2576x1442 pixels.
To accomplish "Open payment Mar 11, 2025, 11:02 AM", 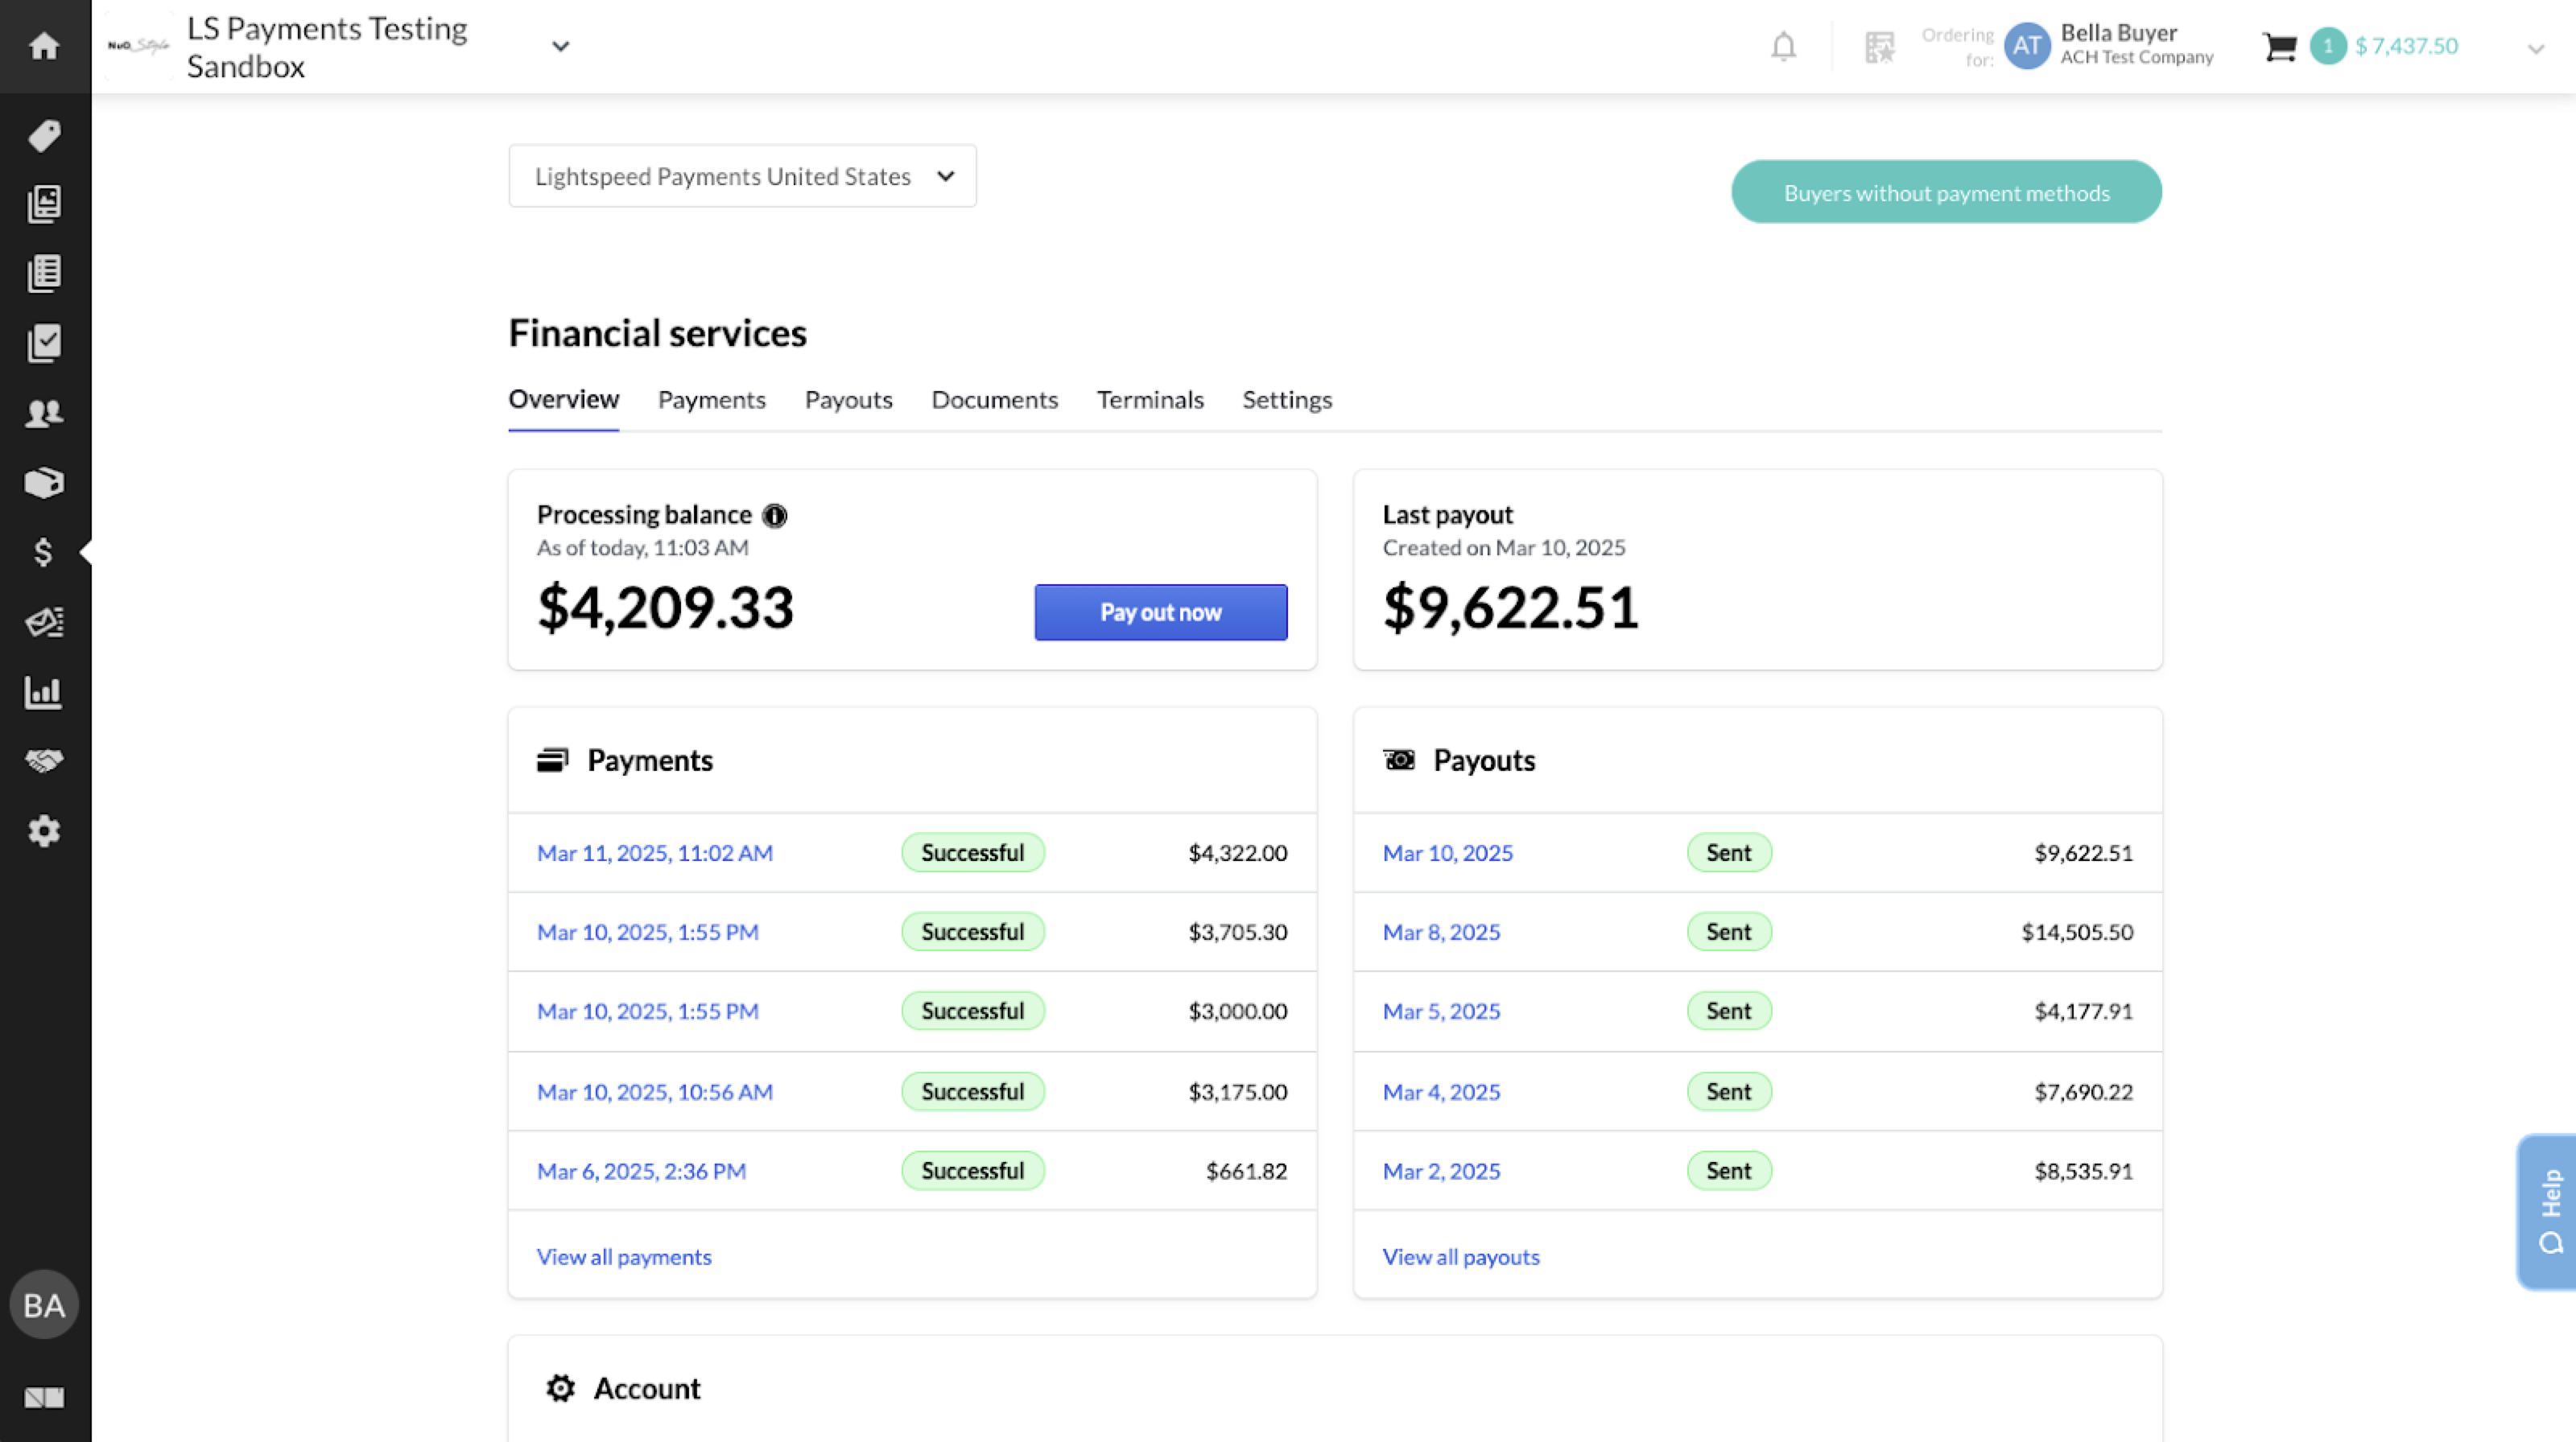I will pos(654,852).
